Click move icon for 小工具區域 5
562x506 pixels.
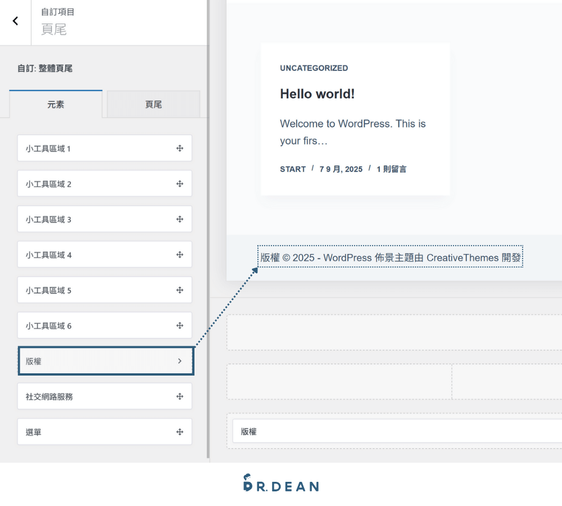coord(180,290)
